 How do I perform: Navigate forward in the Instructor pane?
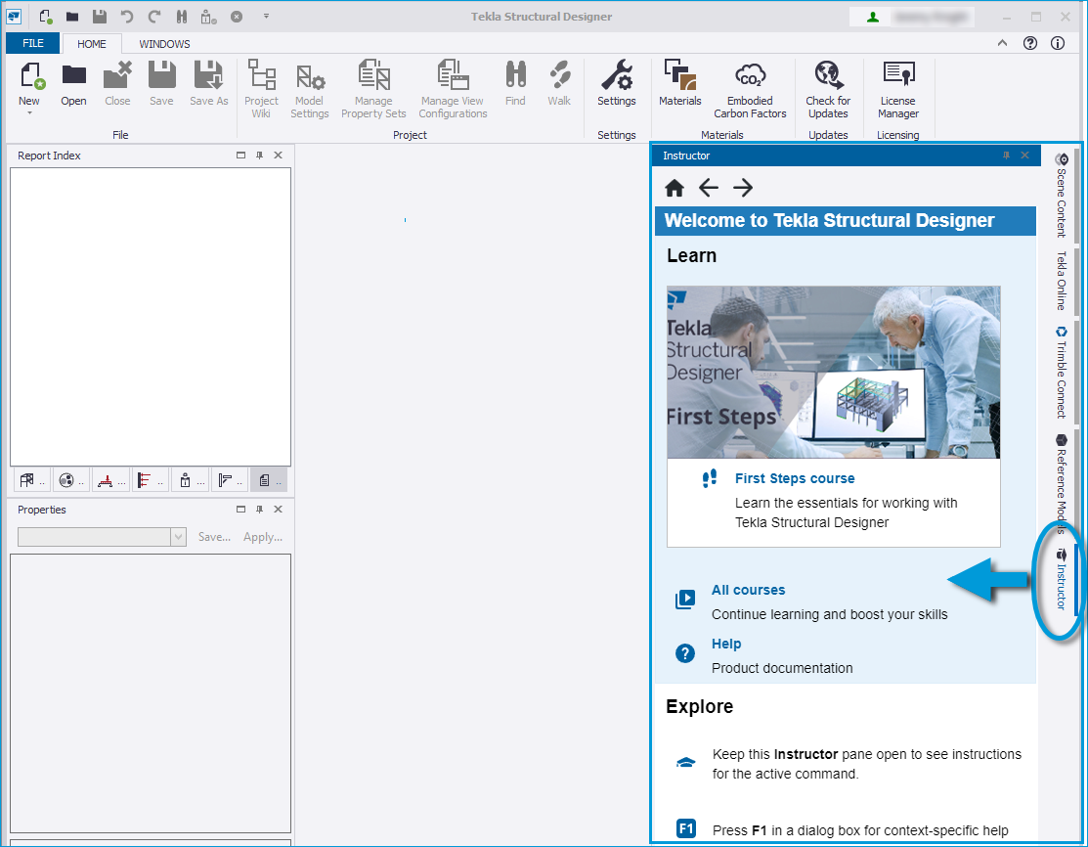tap(743, 188)
